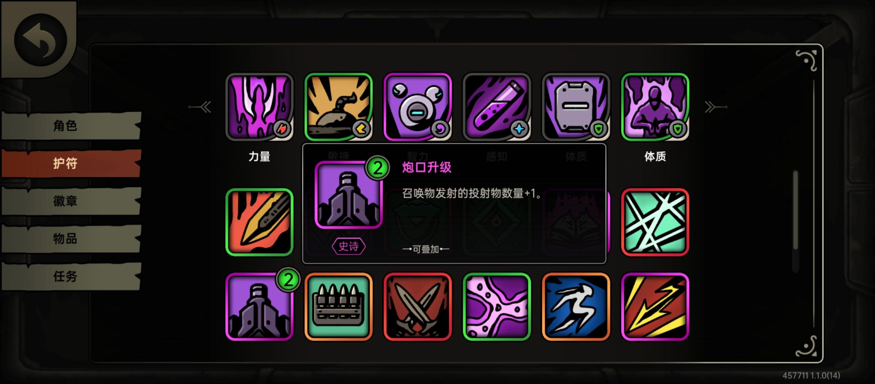Choose the ammo belt bullets amulet
This screenshot has width=875, height=384.
click(x=338, y=306)
